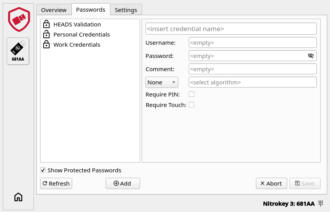Enable the Require PIN checkbox
Viewport: 330px width, 212px height.
(x=192, y=94)
